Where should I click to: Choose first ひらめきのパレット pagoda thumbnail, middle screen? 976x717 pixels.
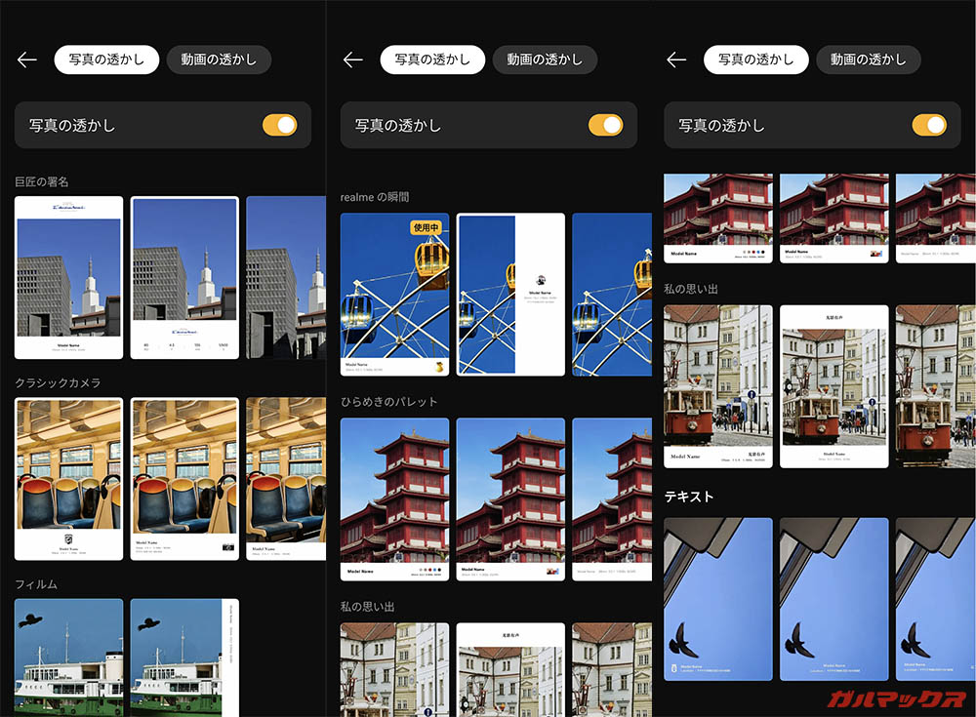395,498
